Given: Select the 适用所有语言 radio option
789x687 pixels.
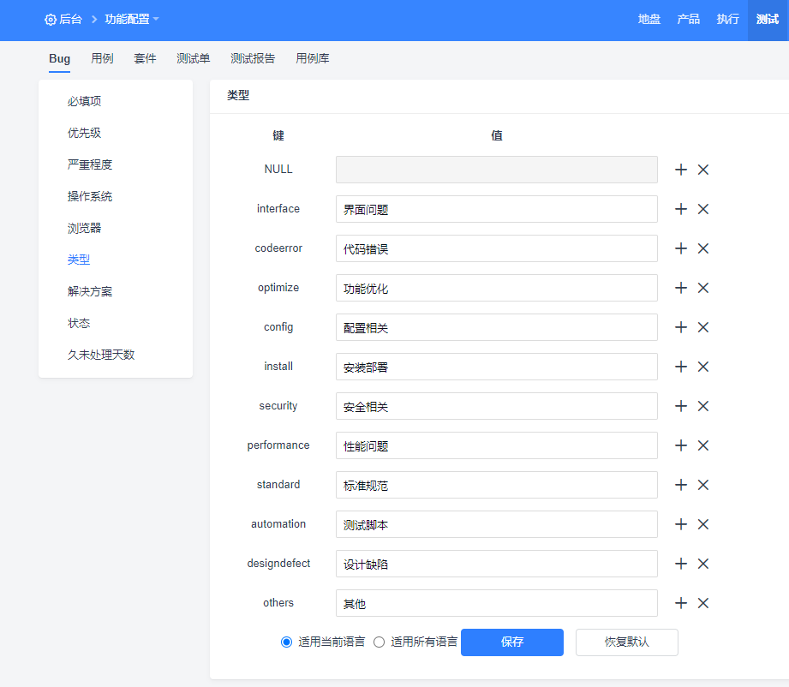Looking at the screenshot, I should [x=380, y=642].
